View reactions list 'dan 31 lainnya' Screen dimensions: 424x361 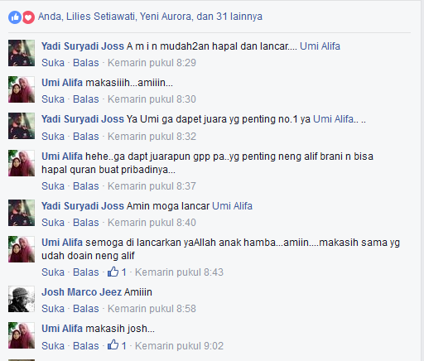coord(229,17)
